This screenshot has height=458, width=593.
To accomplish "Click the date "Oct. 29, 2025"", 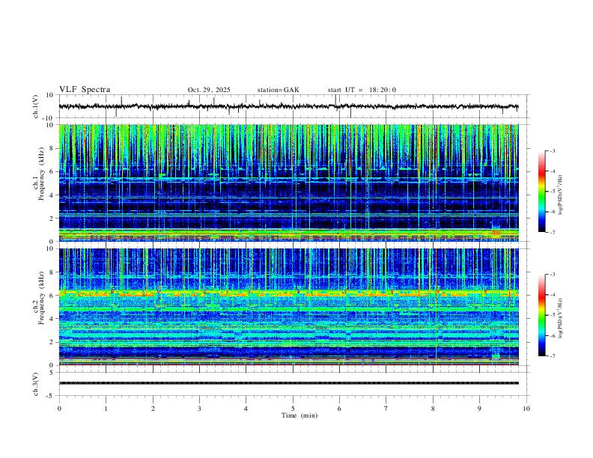I will (209, 90).
